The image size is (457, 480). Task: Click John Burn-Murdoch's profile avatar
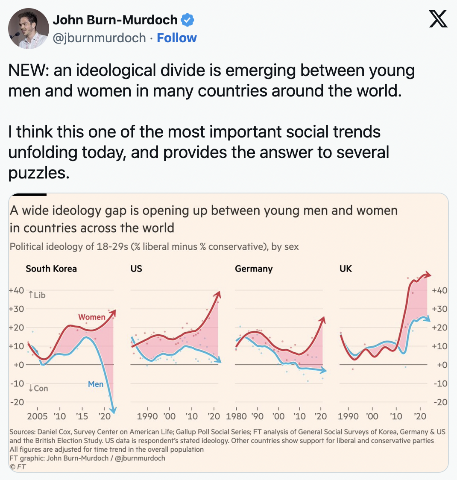tap(28, 28)
